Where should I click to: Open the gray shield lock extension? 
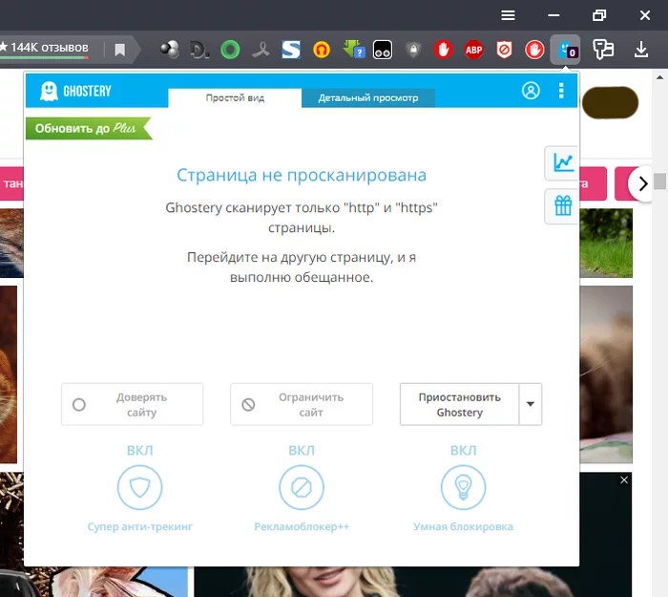pyautogui.click(x=413, y=50)
